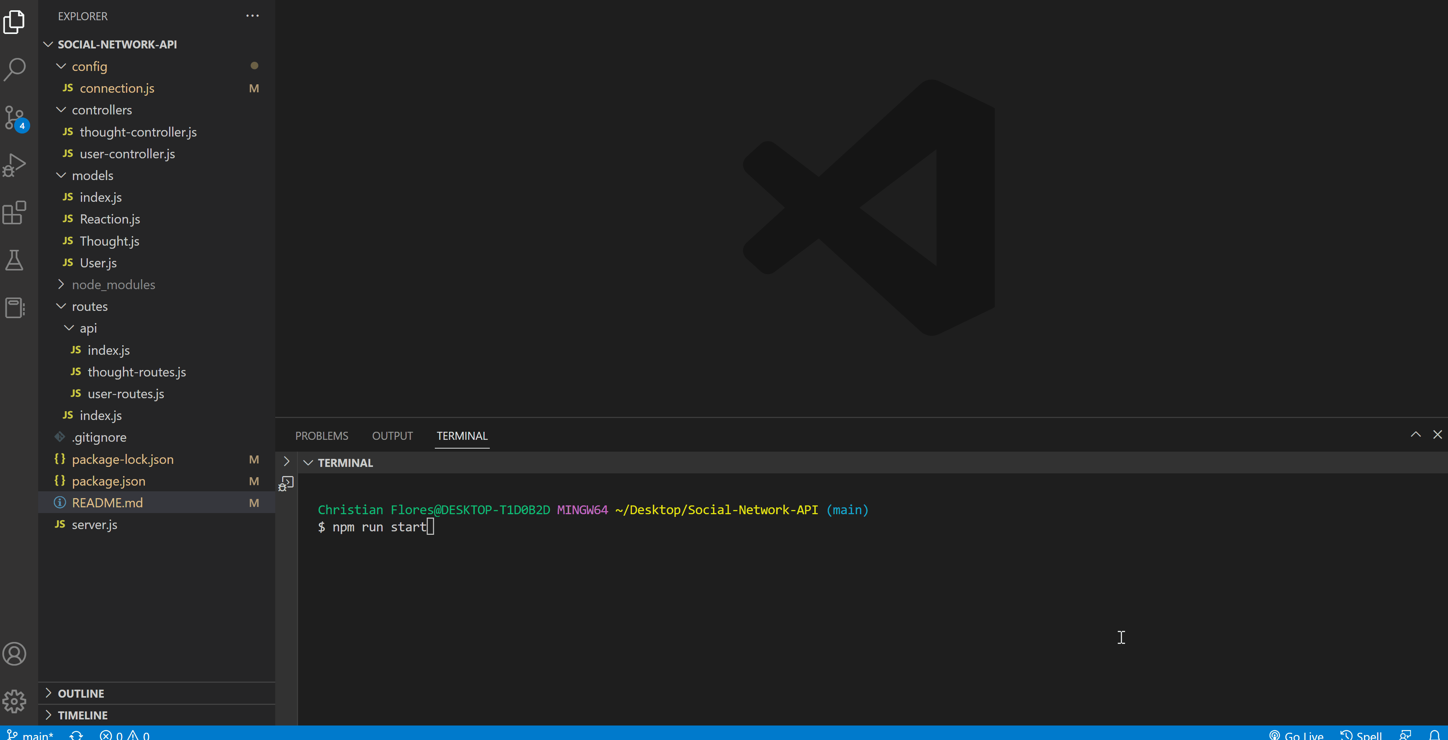Image resolution: width=1448 pixels, height=740 pixels.
Task: Switch to the PROBLEMS tab
Action: click(x=321, y=436)
